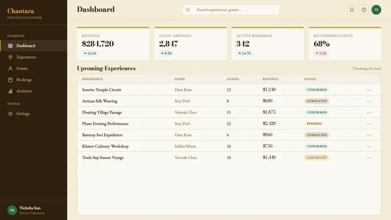Screen dimensions: 391x220
Task: Click Cancelled status of Tonle Sap Voyage
Action: point(316,157)
